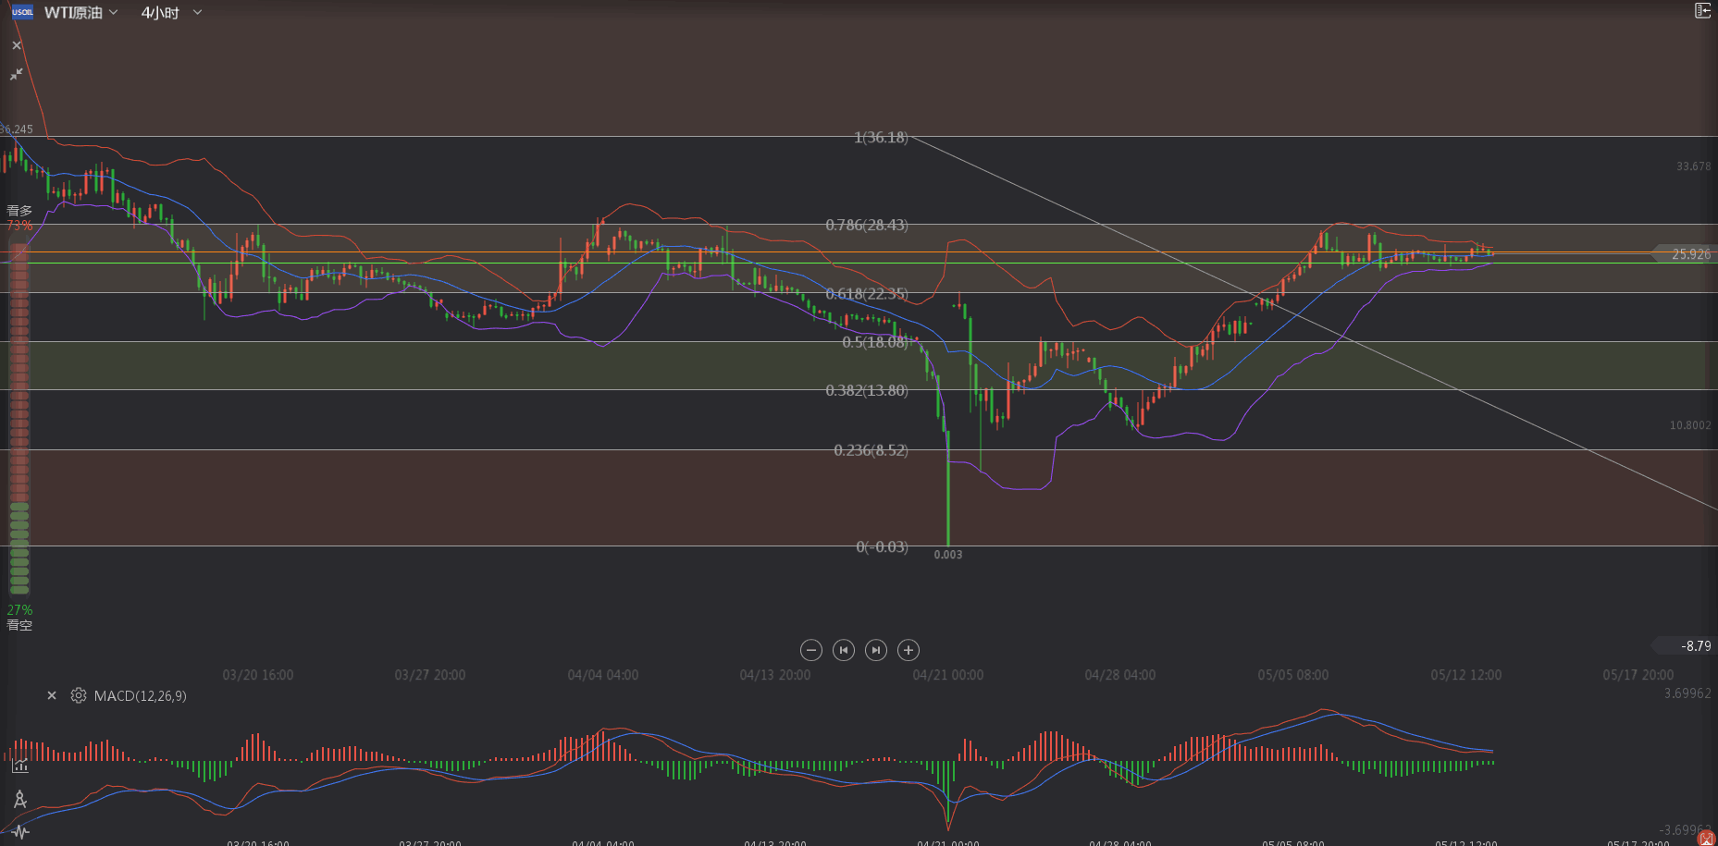This screenshot has height=846, width=1718.
Task: Click the 05/12 12:00 time axis label
Action: pos(1466,675)
